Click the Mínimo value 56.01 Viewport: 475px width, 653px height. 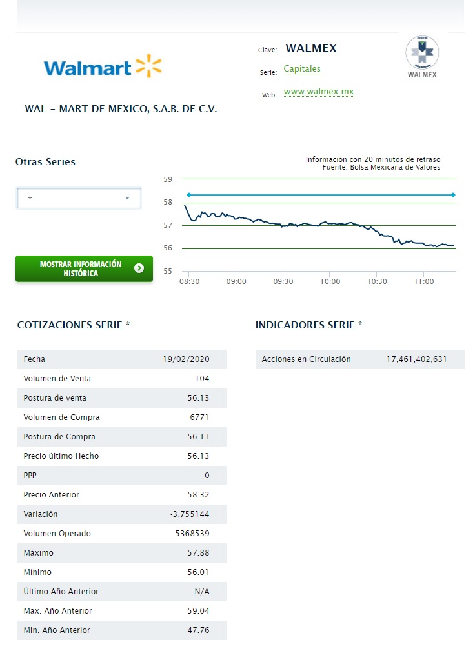[x=198, y=572]
